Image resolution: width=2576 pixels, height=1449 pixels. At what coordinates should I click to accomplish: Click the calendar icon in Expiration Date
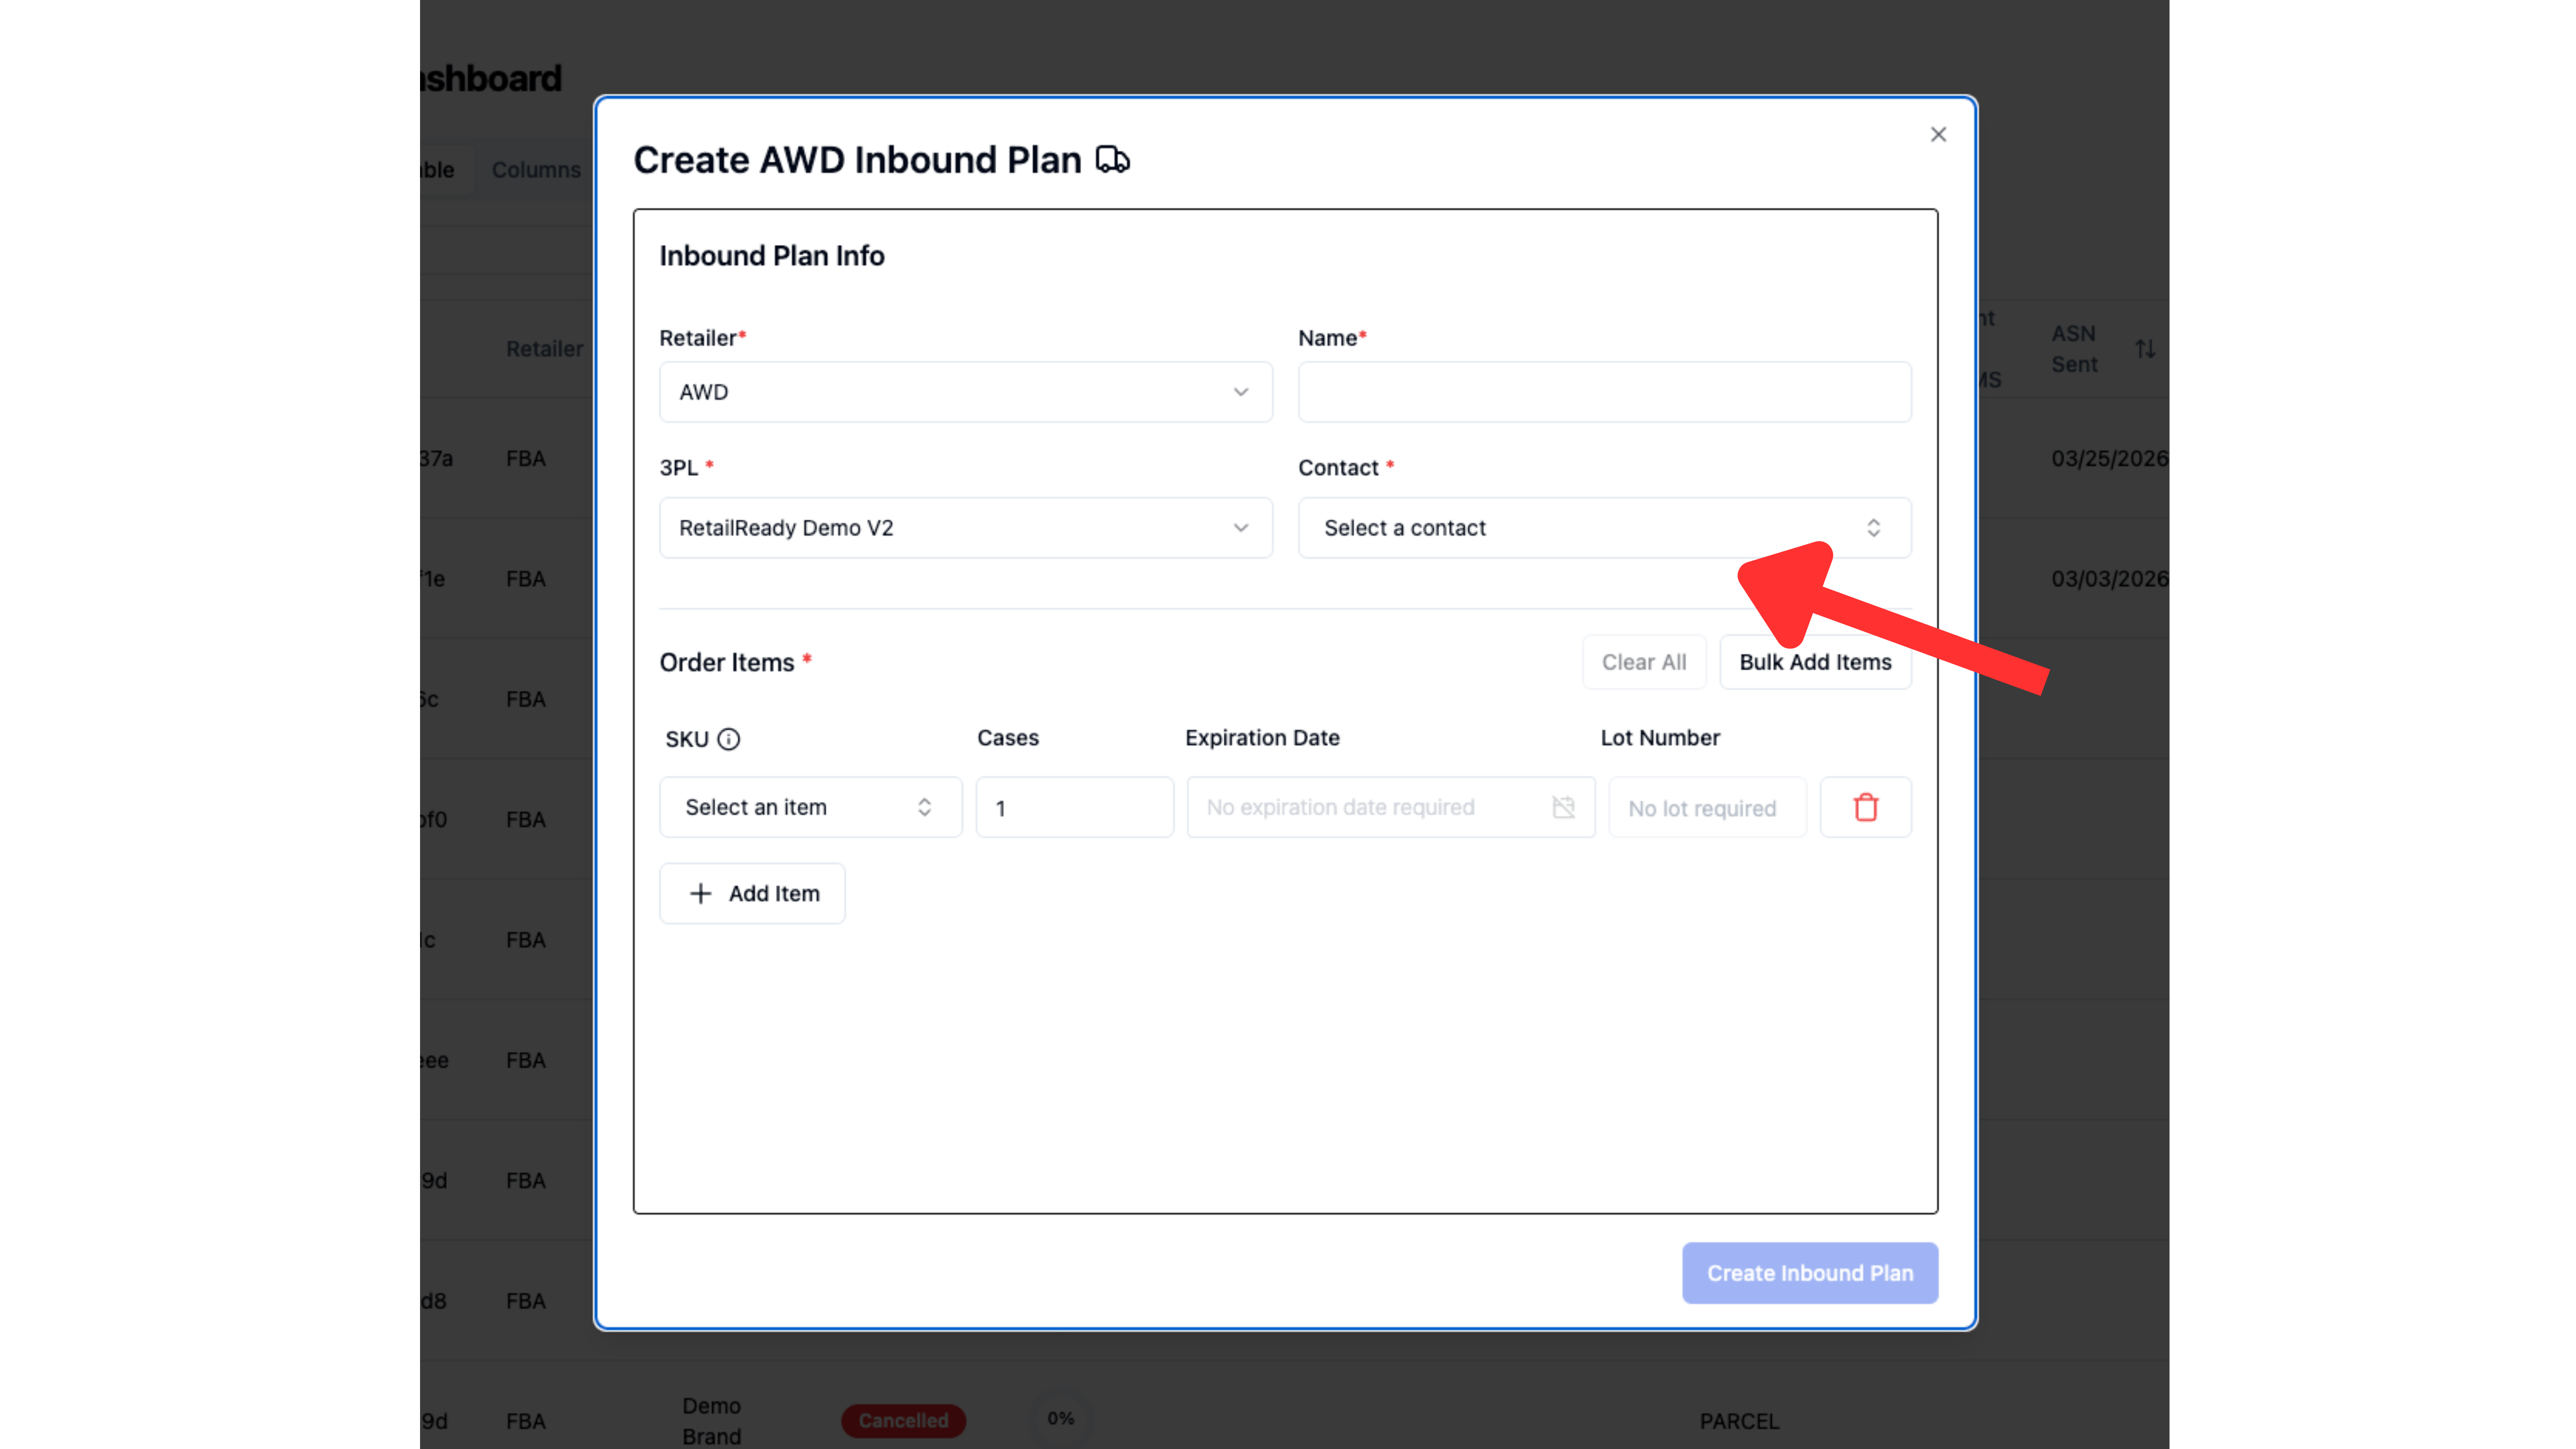(1563, 807)
